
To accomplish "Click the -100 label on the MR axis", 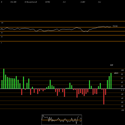I will click(122, 110).
